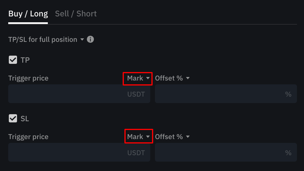Screen dimensions: 304x171
Task: Click the SL offset percentage input field
Action: (226, 152)
